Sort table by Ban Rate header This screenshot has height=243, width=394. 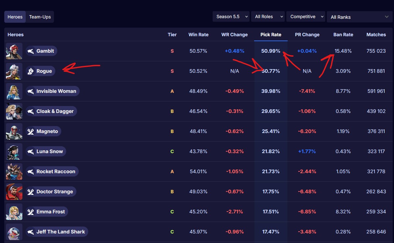343,35
